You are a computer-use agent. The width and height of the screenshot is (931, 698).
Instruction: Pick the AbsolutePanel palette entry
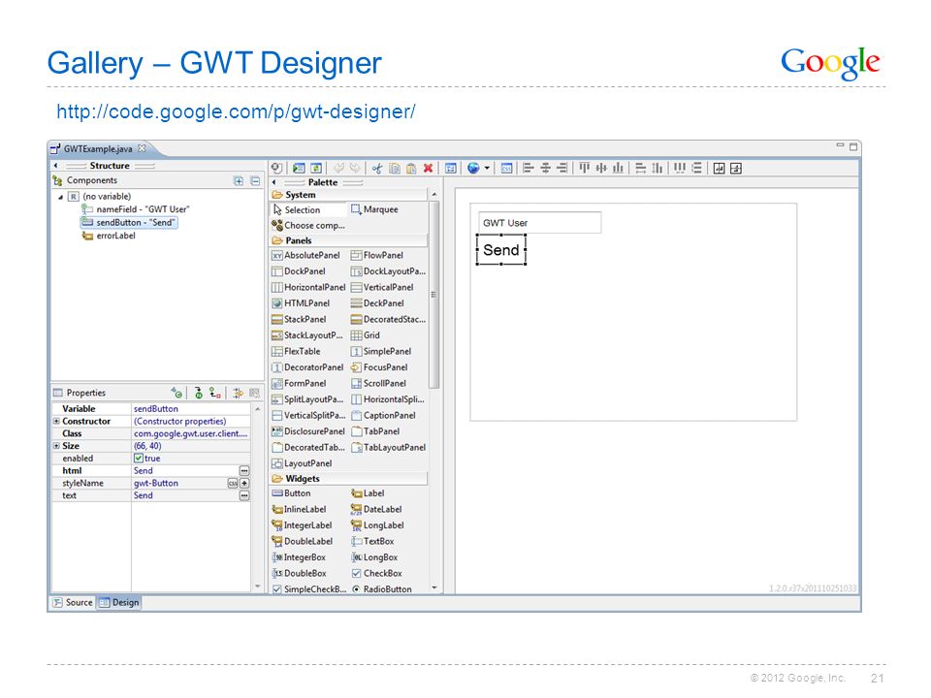pos(305,255)
